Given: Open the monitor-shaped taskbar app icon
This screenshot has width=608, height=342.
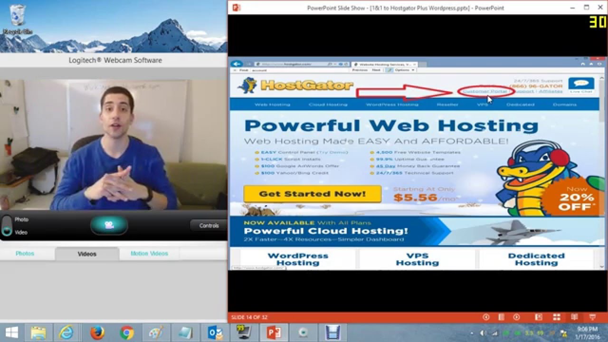Looking at the screenshot, I should (x=245, y=332).
